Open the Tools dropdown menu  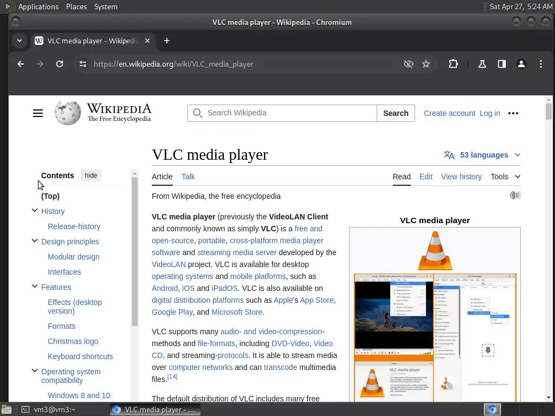point(506,177)
